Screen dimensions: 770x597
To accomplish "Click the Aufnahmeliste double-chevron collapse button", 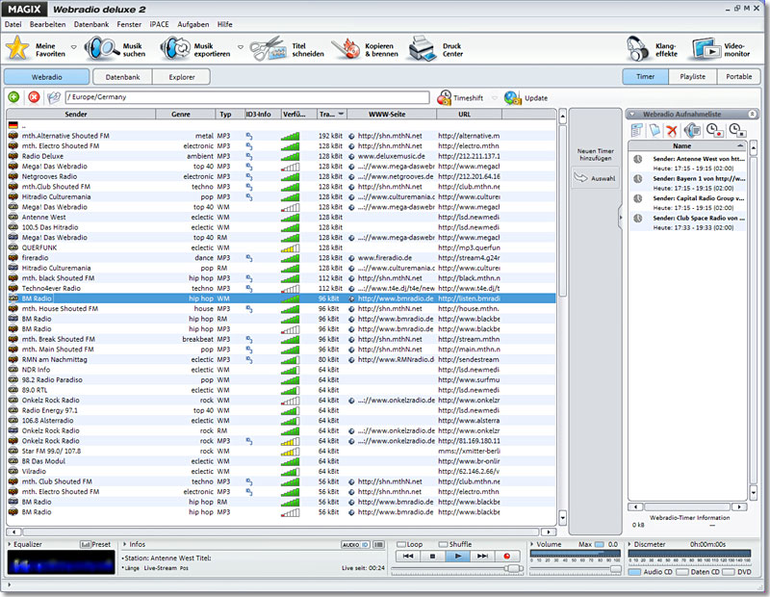I will tap(753, 114).
